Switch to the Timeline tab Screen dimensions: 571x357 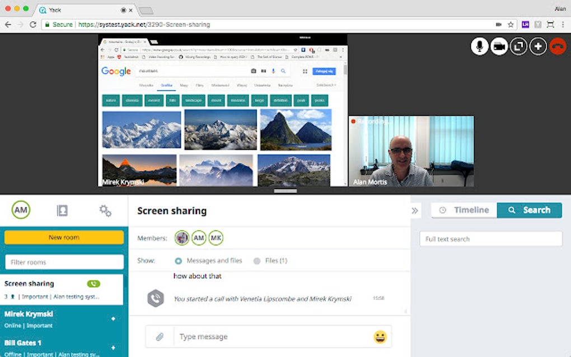pyautogui.click(x=464, y=210)
